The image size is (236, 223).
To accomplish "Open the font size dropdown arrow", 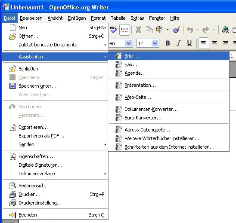I will click(155, 43).
